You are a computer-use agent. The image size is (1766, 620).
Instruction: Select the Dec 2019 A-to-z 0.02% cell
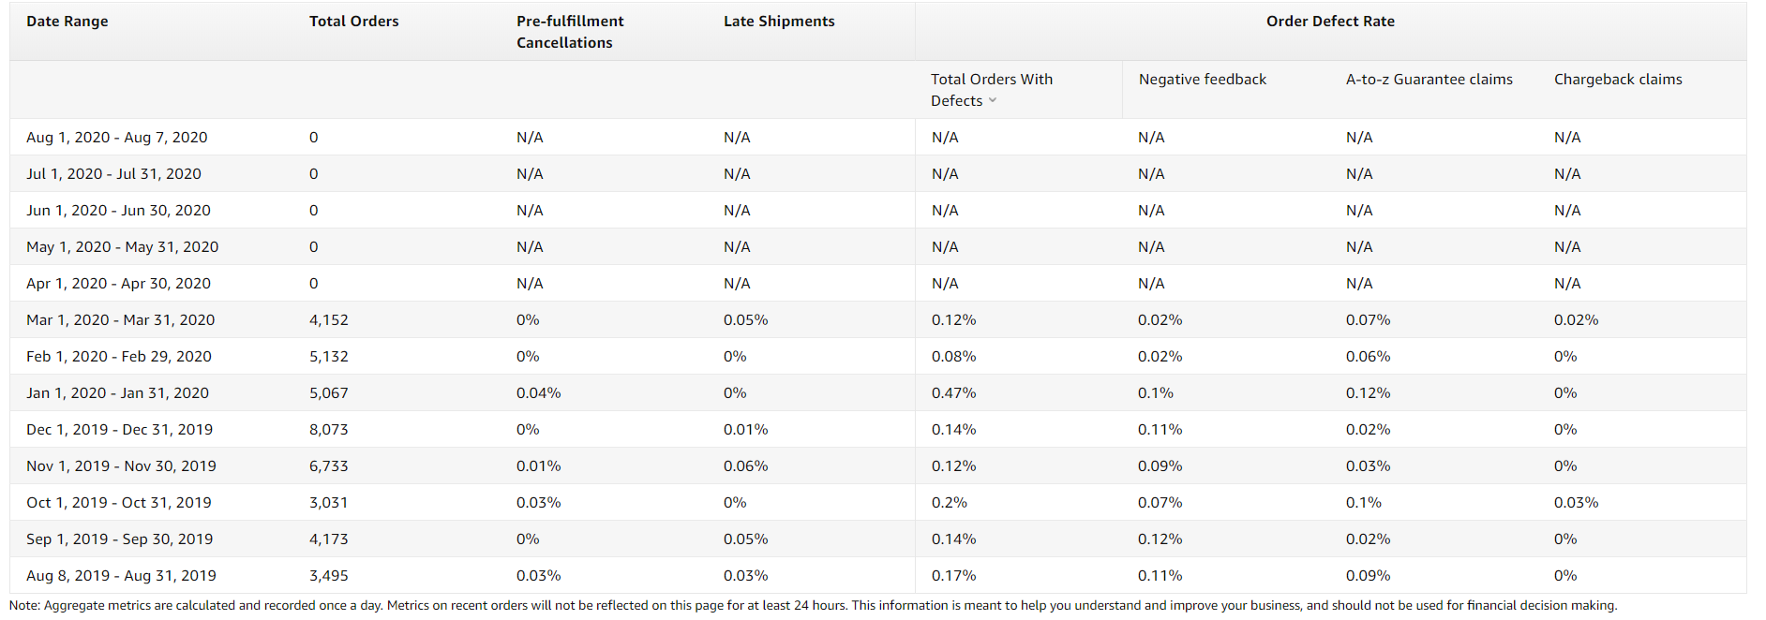click(1369, 430)
